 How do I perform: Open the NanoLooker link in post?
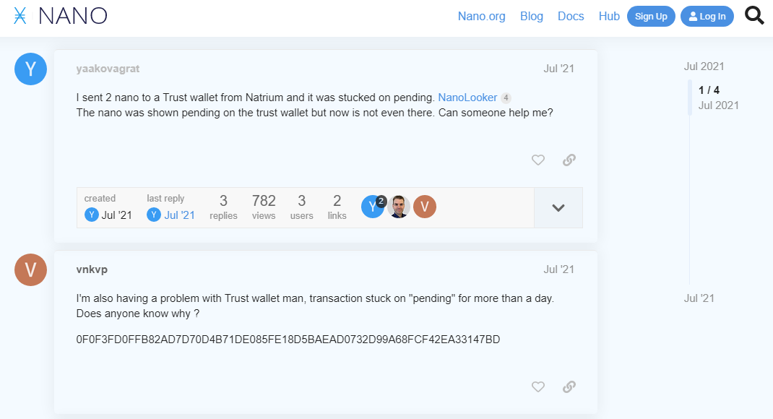click(x=467, y=98)
